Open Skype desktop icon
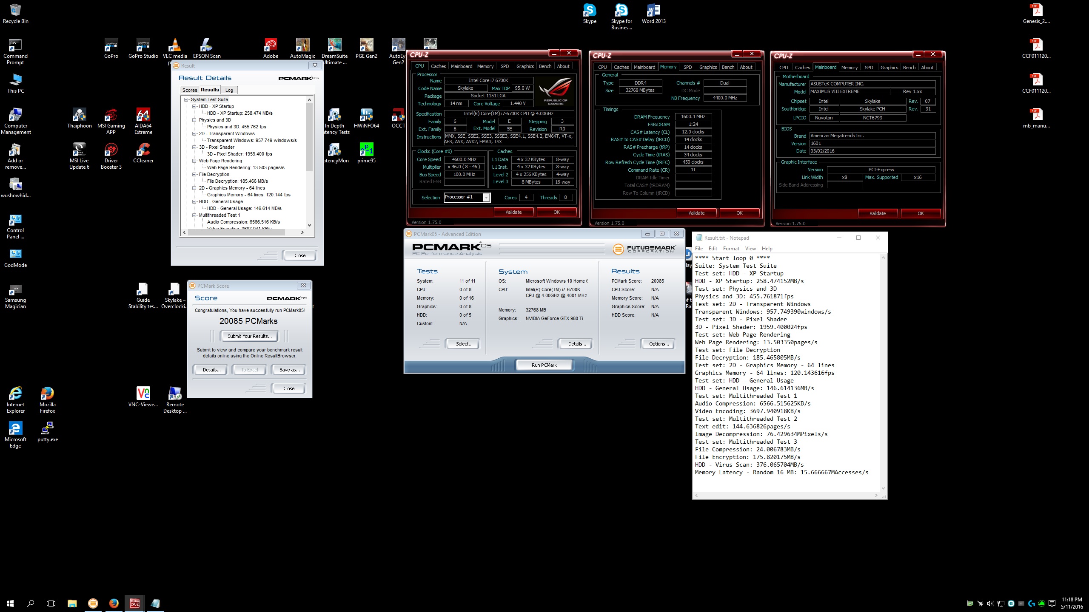Screen dimensions: 1089x612 [x=590, y=14]
